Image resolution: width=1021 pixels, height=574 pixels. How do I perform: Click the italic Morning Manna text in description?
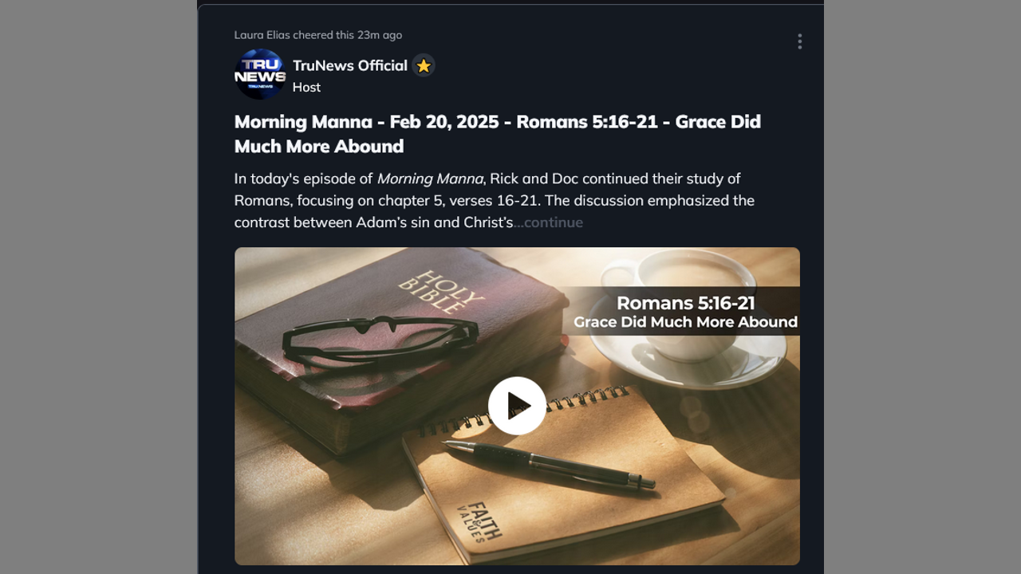point(430,179)
